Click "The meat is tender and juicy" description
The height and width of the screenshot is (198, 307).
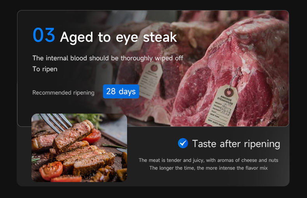208,160
